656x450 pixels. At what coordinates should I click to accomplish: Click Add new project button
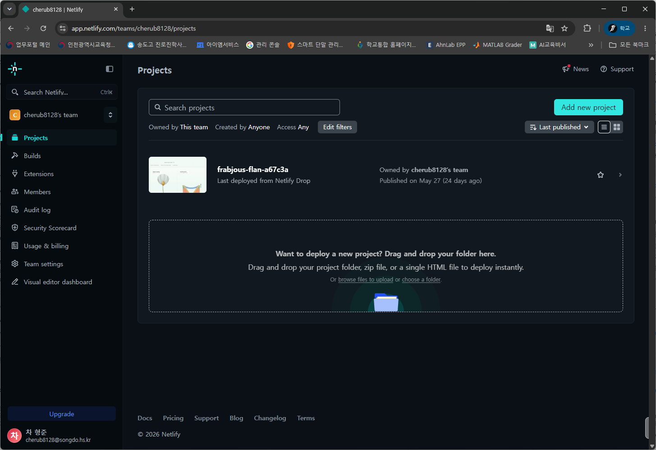[588, 107]
